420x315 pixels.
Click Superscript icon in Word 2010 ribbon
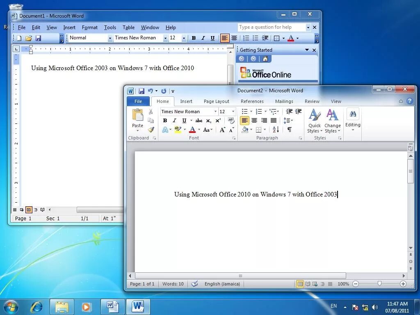click(x=218, y=121)
